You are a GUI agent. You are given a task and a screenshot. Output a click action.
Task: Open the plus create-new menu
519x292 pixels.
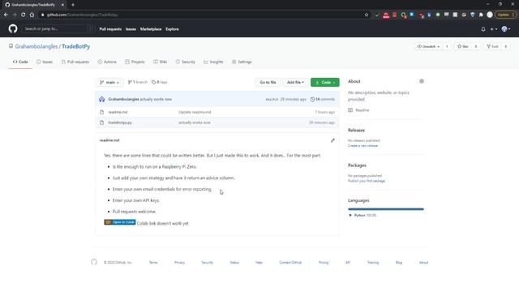pyautogui.click(x=494, y=29)
